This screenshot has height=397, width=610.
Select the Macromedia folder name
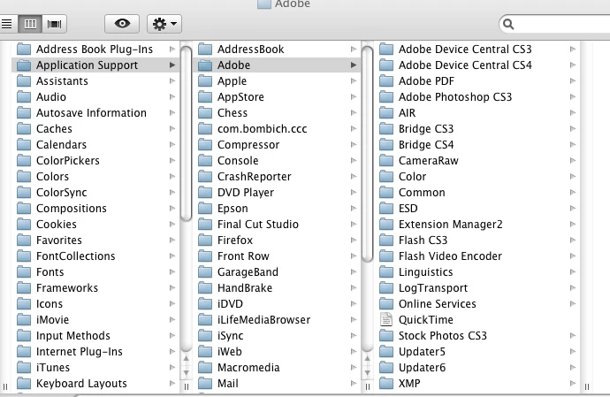248,368
